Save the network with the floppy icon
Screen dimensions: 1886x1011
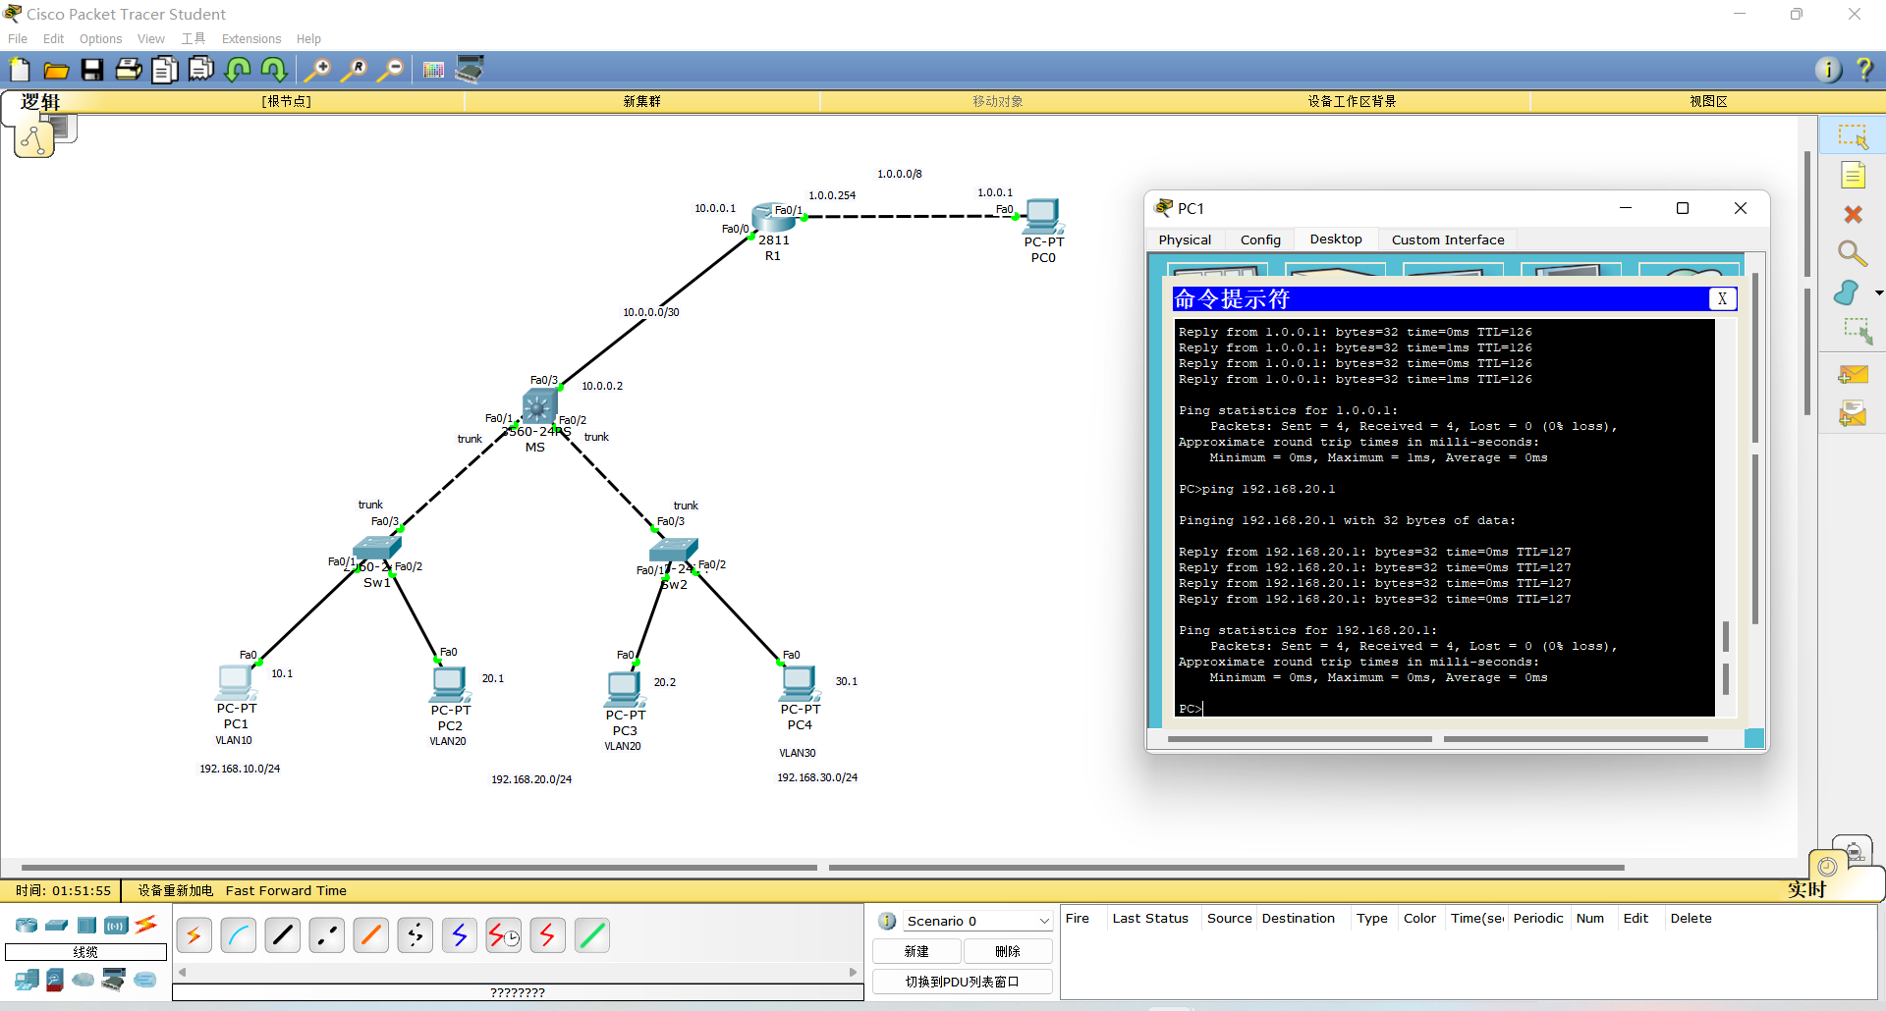[x=92, y=70]
